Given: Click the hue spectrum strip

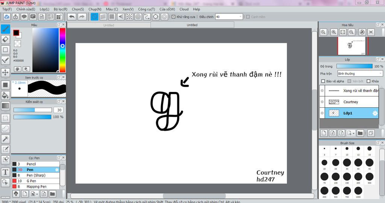Looking at the screenshot, I should point(62,50).
